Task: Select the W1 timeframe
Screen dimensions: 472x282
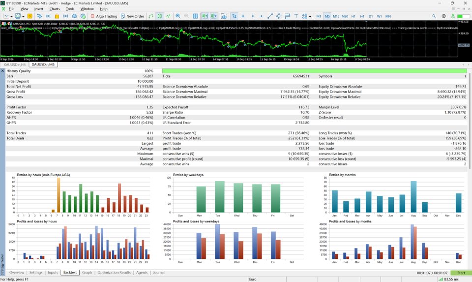Action: [379, 16]
